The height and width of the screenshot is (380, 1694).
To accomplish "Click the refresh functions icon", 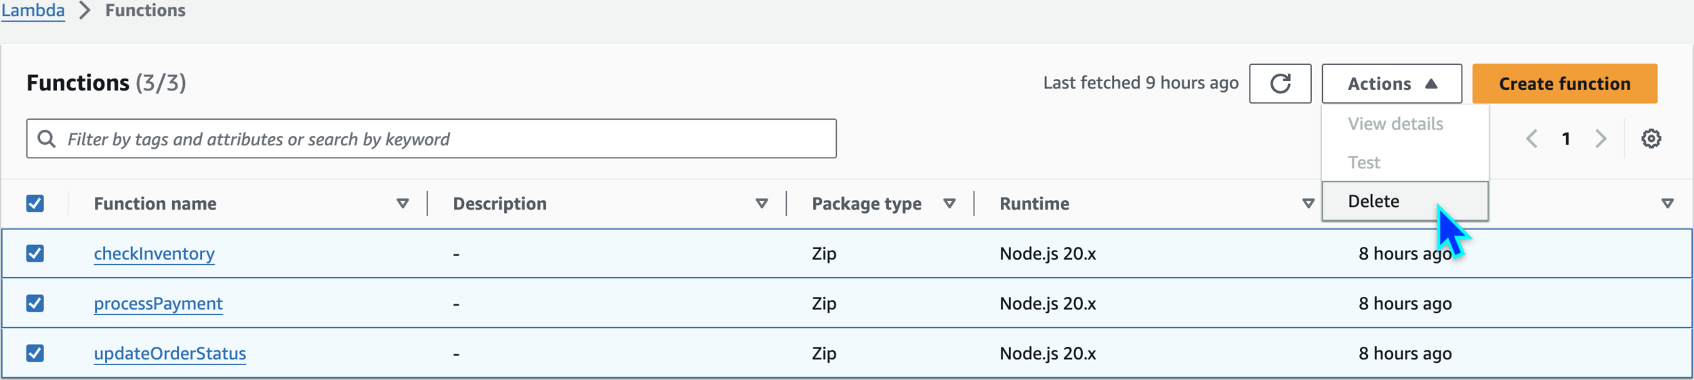I will point(1279,84).
